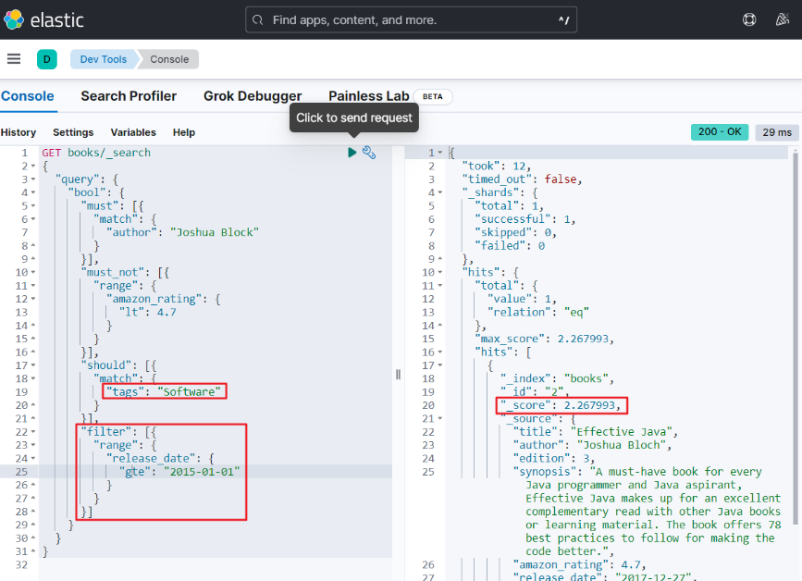802x581 pixels.
Task: Click the "_score": 2.267993 line
Action: pos(561,405)
